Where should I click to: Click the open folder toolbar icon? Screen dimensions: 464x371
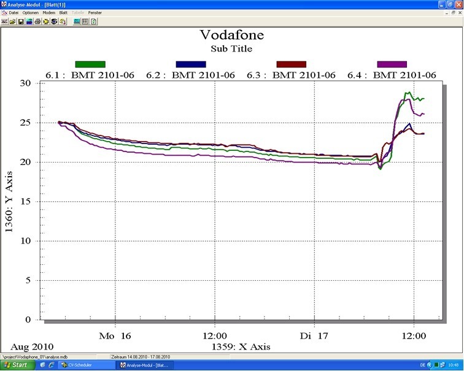click(13, 21)
